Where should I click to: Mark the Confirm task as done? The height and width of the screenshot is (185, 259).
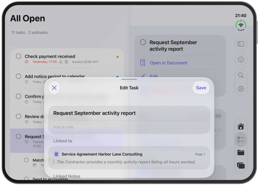point(18,96)
